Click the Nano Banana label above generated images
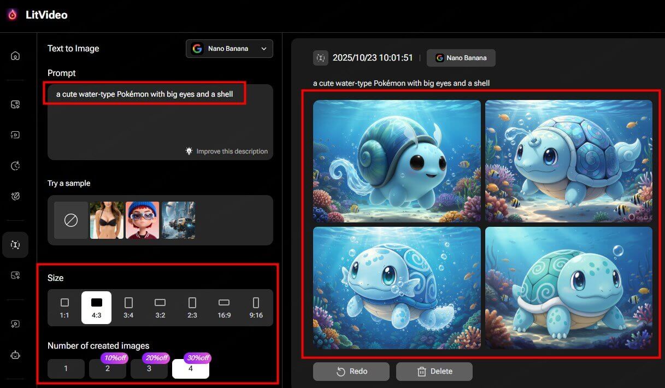The width and height of the screenshot is (665, 388). coord(461,57)
